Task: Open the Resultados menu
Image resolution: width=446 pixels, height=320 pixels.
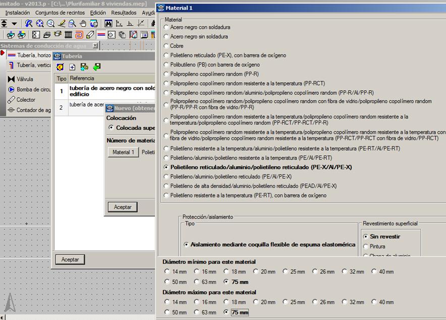Action: point(123,13)
